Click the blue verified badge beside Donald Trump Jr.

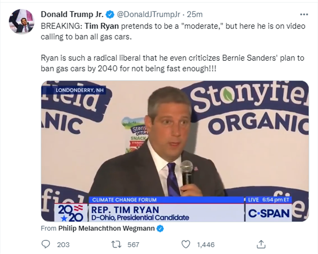coord(110,14)
